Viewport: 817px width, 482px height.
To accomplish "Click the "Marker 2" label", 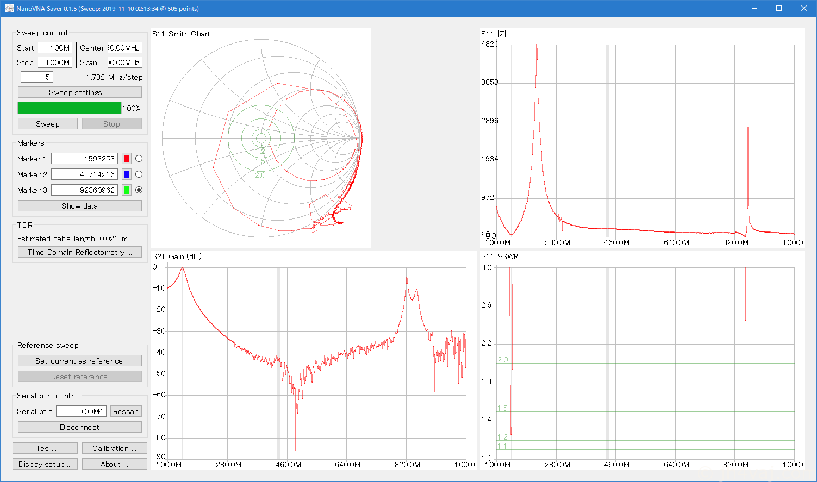I will [32, 174].
